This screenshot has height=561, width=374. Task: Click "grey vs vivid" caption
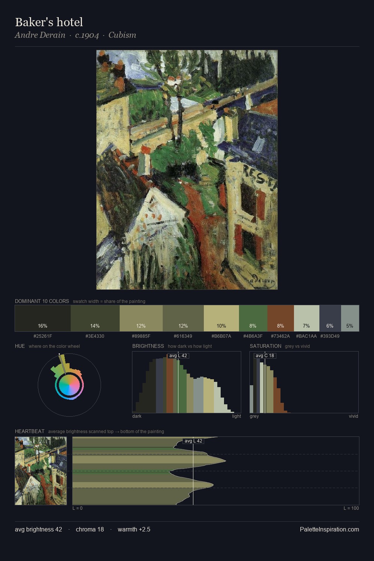[x=297, y=346]
